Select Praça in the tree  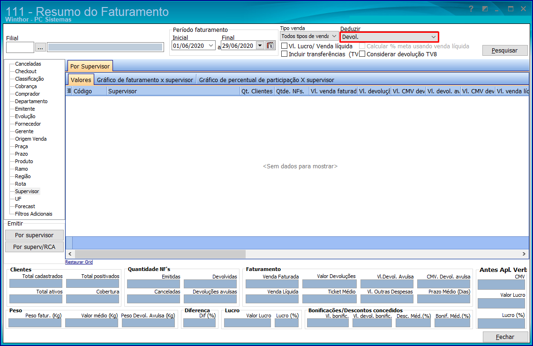(x=22, y=146)
